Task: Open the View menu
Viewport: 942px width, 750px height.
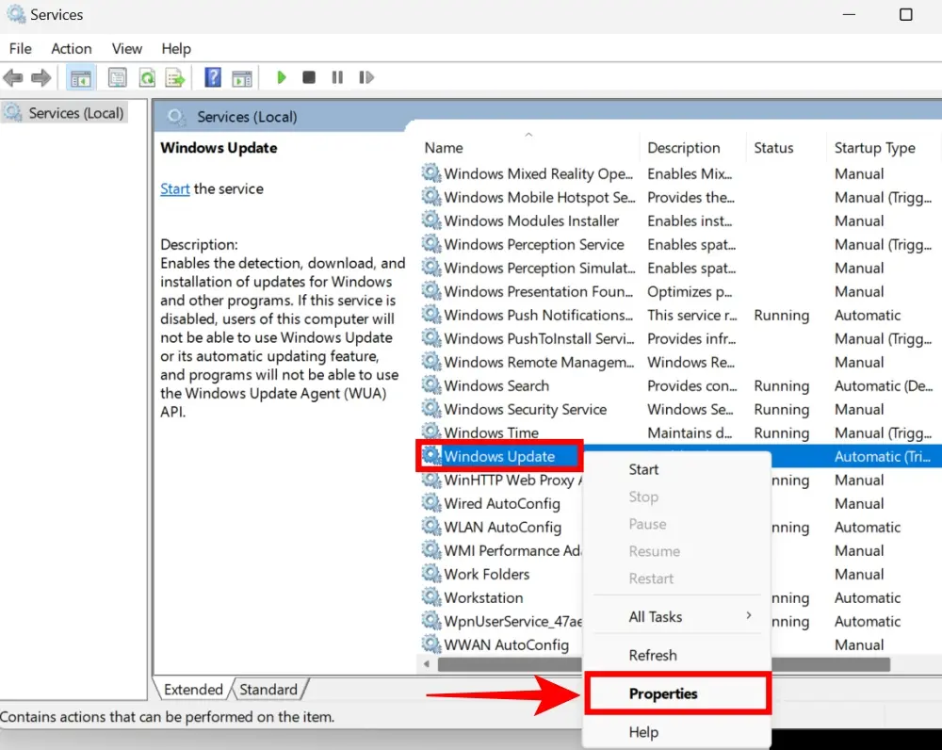Action: click(127, 49)
